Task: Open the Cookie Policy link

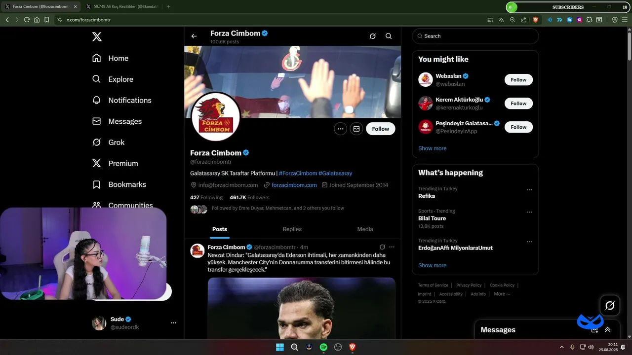Action: click(x=502, y=285)
